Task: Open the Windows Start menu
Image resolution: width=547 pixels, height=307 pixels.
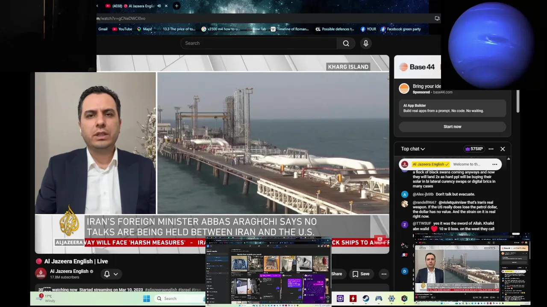Action: pyautogui.click(x=146, y=298)
